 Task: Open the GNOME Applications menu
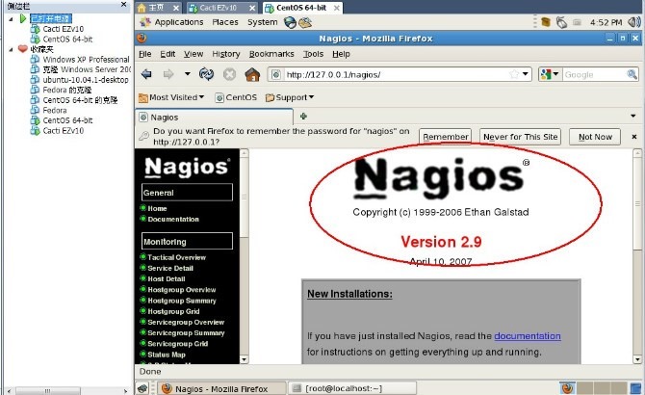point(171,22)
